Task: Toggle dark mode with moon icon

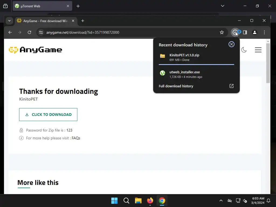Action: pyautogui.click(x=244, y=50)
